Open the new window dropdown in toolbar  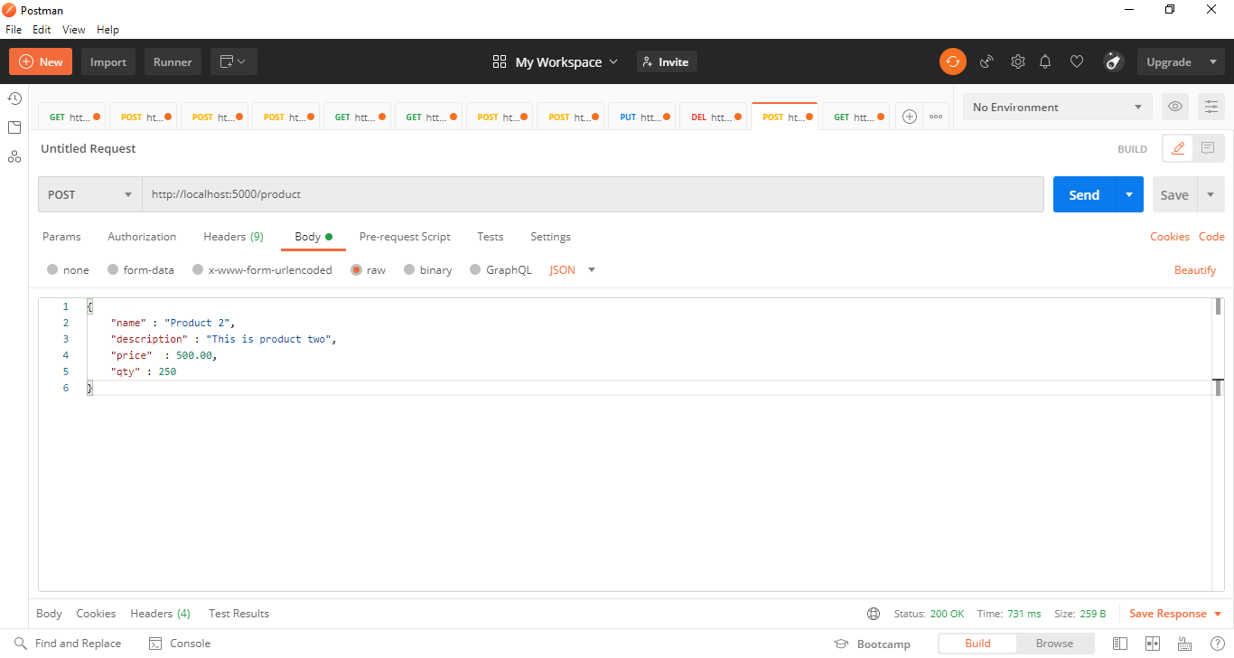[234, 61]
